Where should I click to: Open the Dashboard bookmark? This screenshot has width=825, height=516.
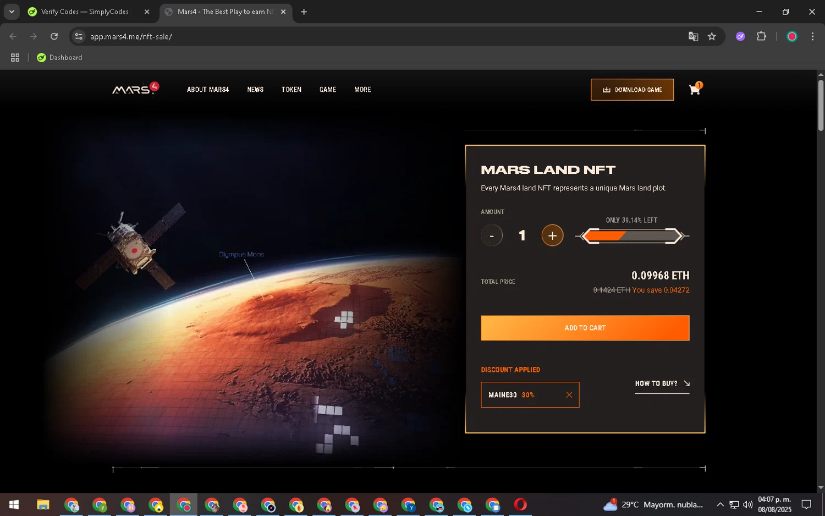tap(59, 57)
